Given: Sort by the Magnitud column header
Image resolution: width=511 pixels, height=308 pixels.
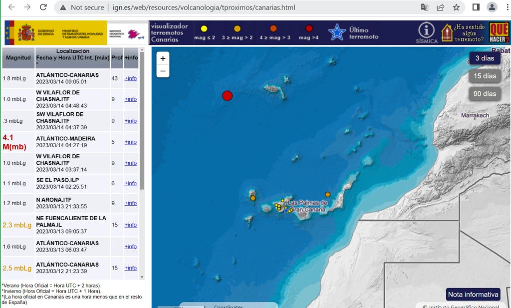Looking at the screenshot, I should tap(18, 58).
